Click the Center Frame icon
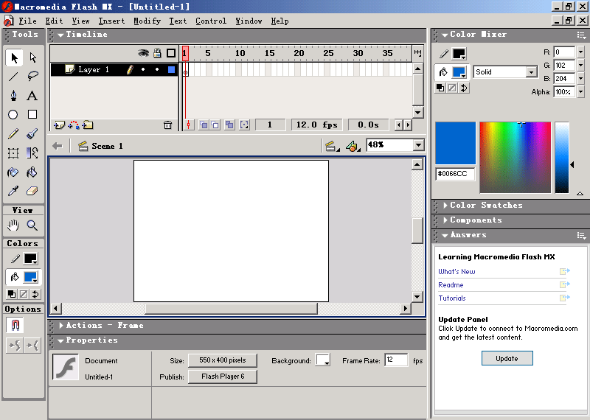This screenshot has width=590, height=420. click(x=189, y=125)
